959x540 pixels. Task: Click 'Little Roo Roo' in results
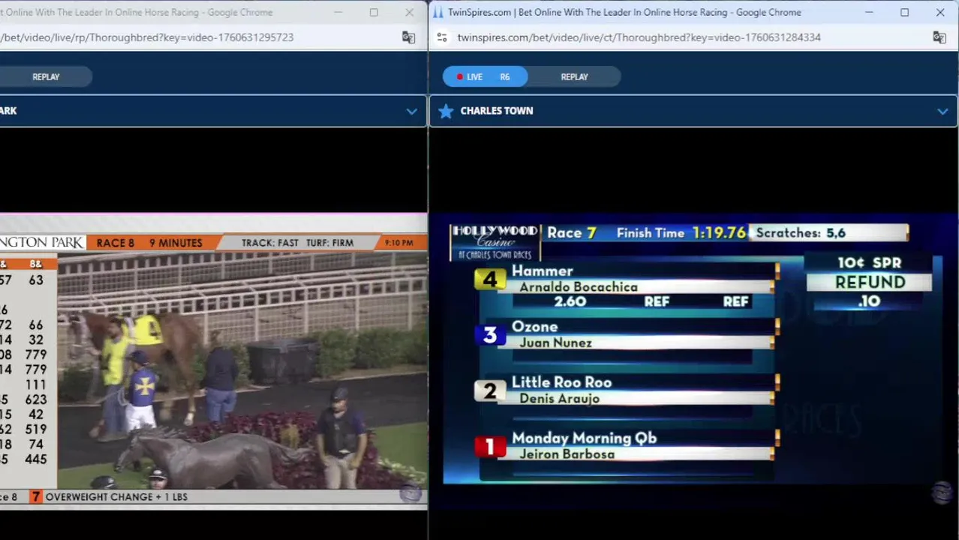tap(561, 382)
